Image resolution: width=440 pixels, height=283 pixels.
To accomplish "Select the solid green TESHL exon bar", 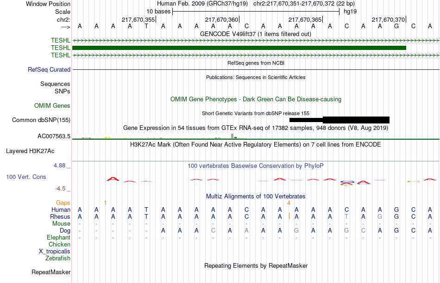I will coord(239,48).
